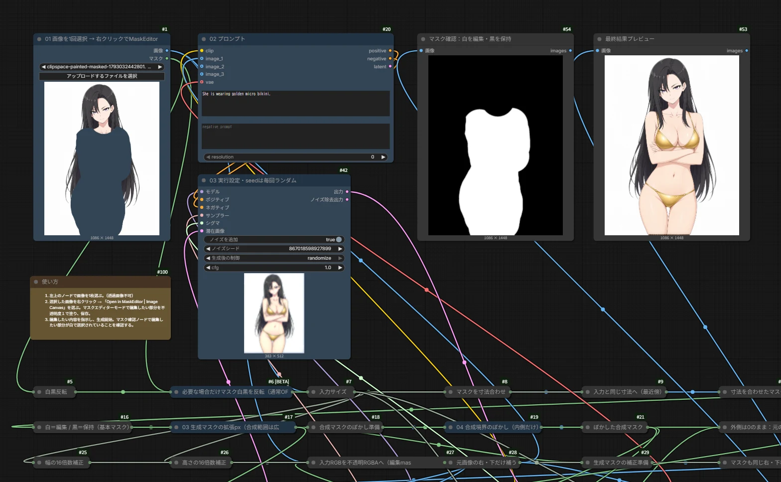Expand the ぼかした合成マスク node via its dot

tap(588, 427)
